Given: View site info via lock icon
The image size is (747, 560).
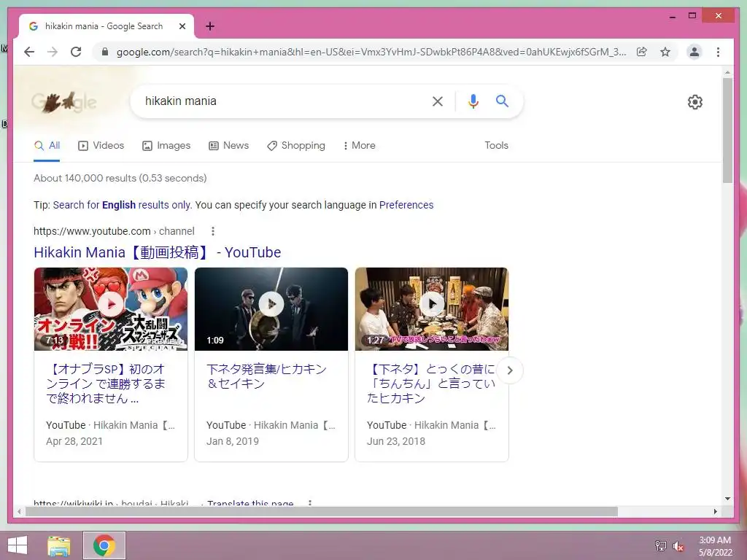Looking at the screenshot, I should point(105,52).
